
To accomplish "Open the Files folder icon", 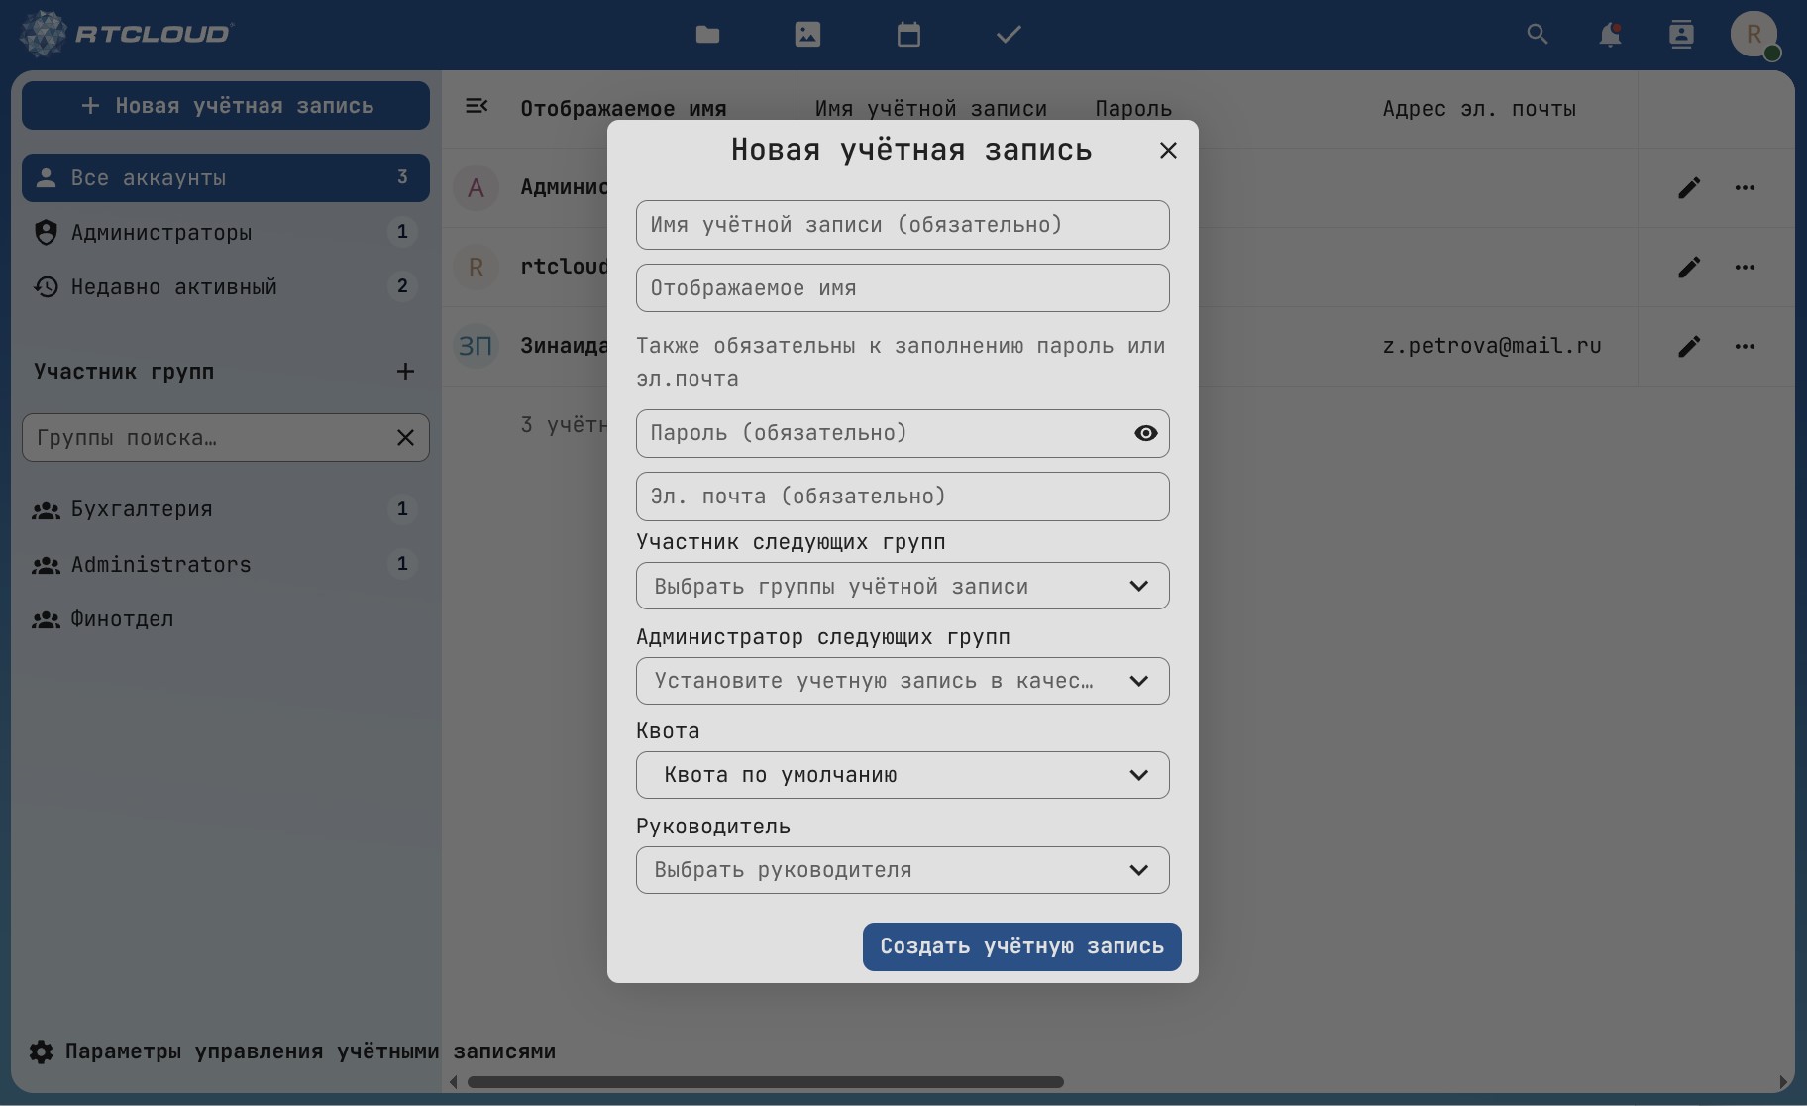I will 707,35.
